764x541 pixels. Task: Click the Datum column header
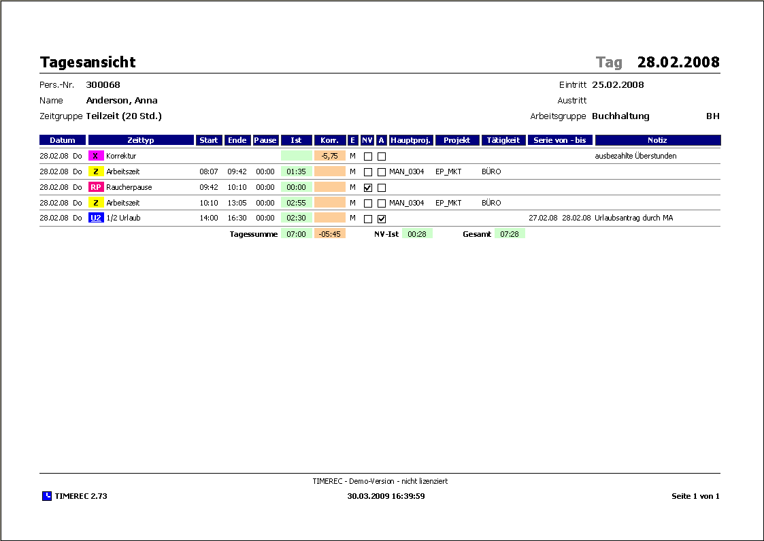point(63,140)
